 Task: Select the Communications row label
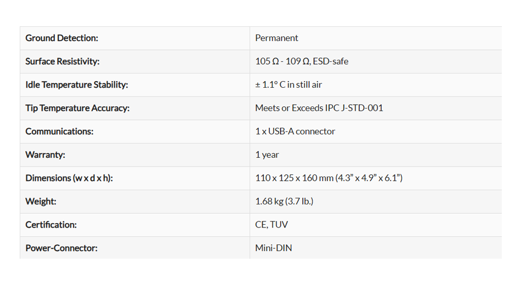tap(59, 132)
